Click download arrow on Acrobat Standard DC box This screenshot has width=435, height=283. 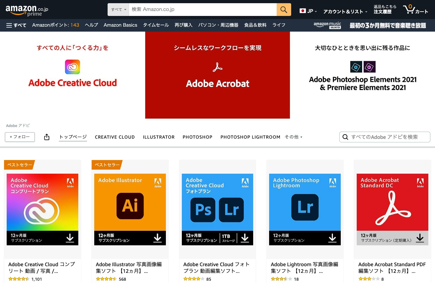[420, 238]
